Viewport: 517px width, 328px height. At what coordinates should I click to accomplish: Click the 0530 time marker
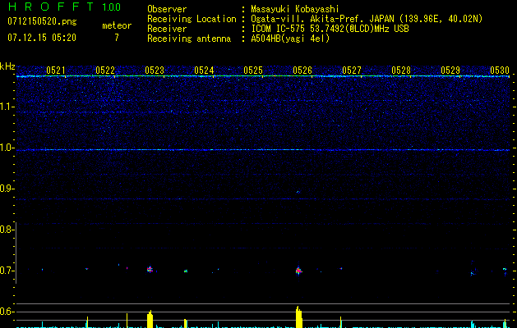(x=500, y=71)
